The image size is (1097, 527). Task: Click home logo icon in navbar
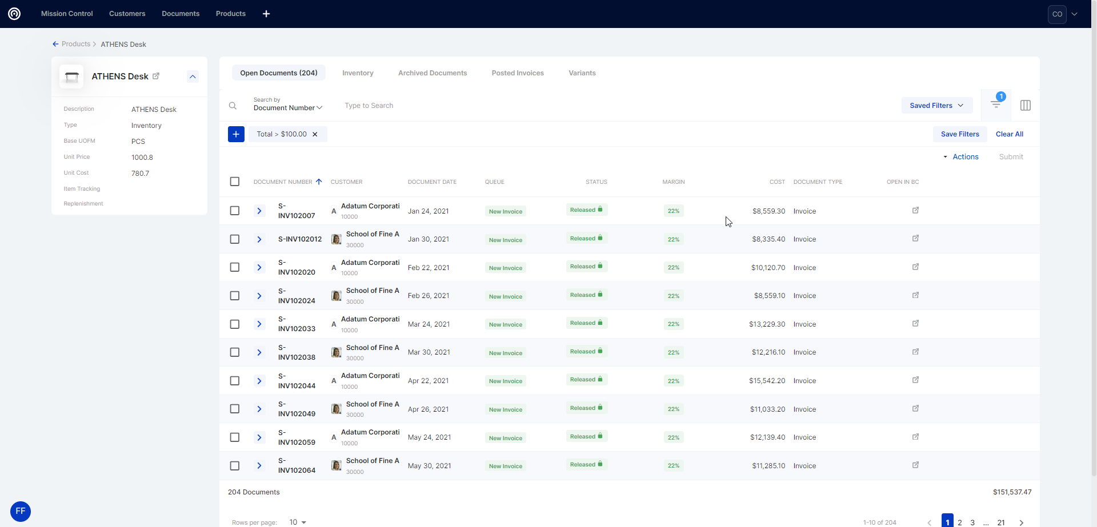[x=14, y=14]
